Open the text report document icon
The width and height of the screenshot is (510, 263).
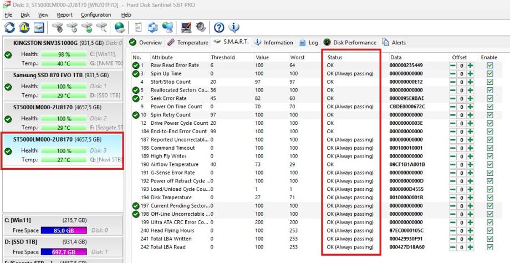click(x=138, y=27)
